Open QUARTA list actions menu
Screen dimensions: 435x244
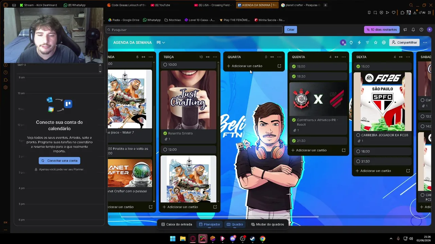pyautogui.click(x=279, y=57)
